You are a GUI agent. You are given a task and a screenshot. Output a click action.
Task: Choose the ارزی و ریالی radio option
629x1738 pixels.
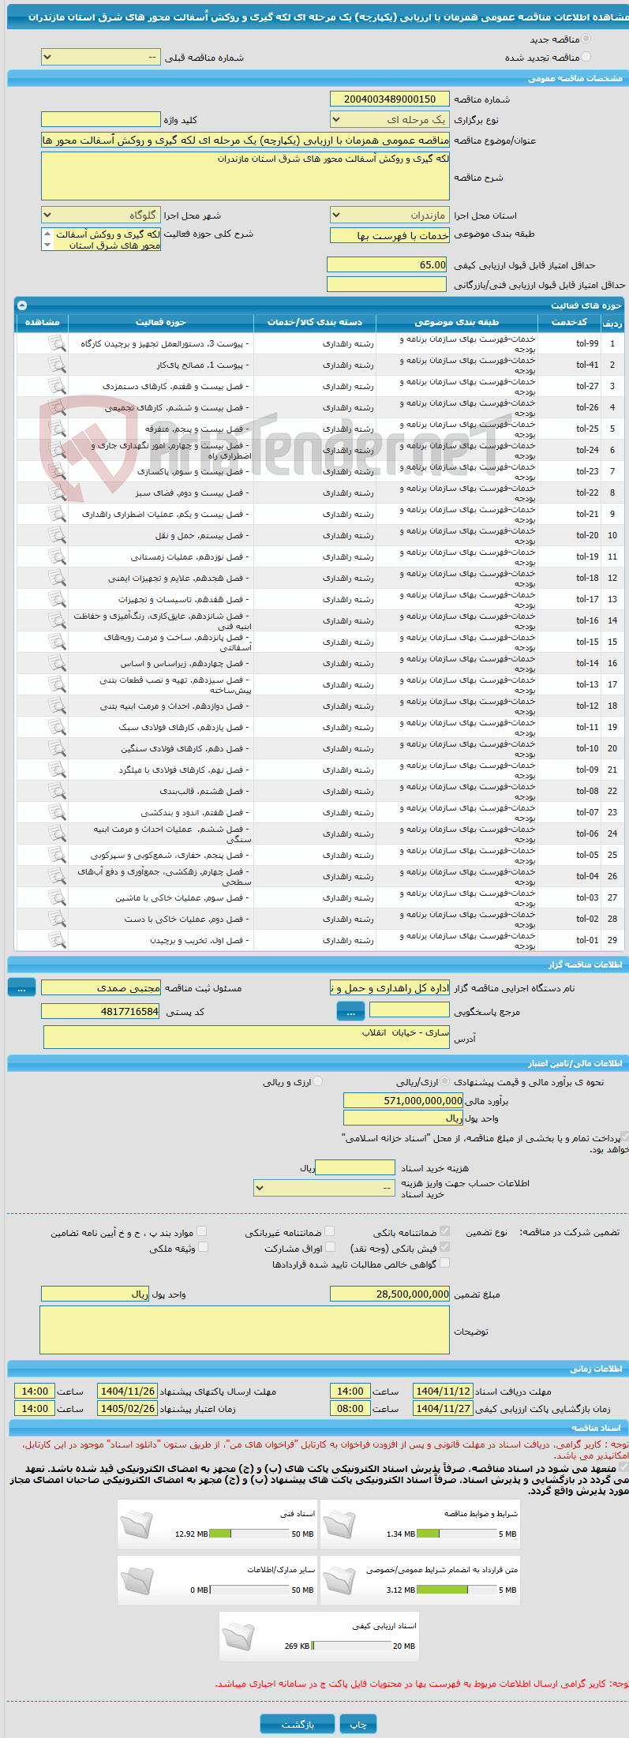coord(318,1081)
